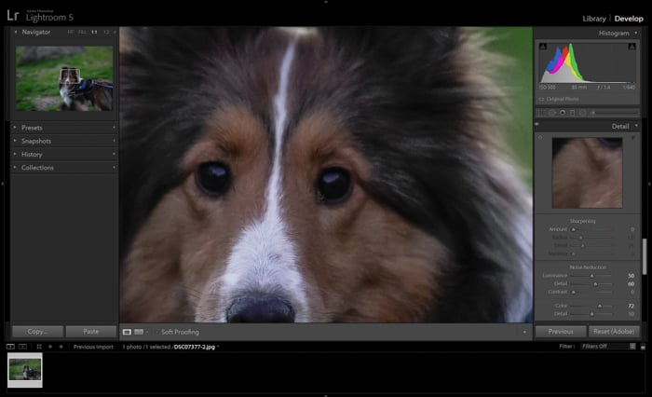Viewport: 652px width, 397px height.
Task: Collapse the Navigator panel
Action: (x=16, y=32)
